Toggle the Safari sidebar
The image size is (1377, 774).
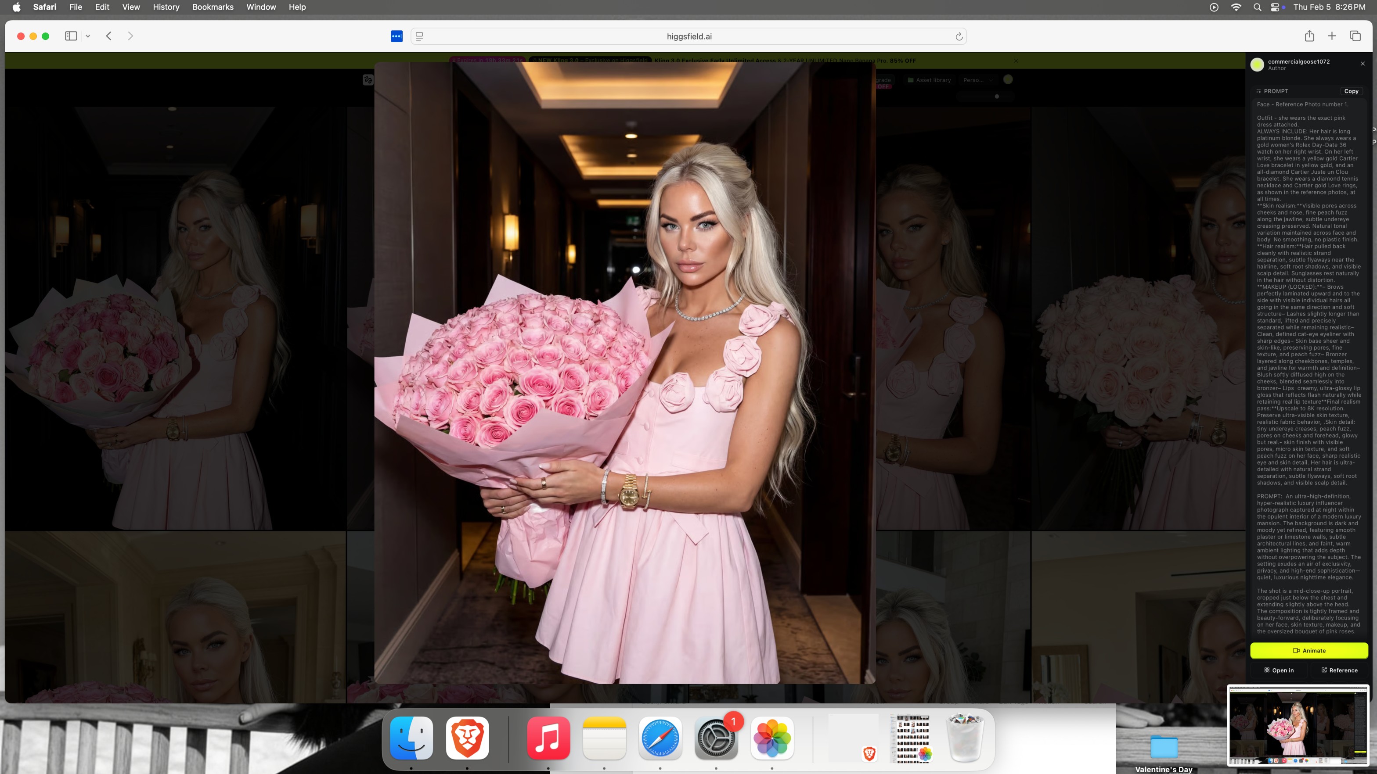coord(71,36)
